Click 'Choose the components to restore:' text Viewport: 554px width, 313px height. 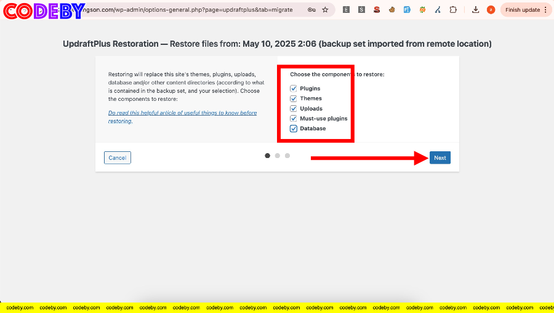click(x=337, y=74)
